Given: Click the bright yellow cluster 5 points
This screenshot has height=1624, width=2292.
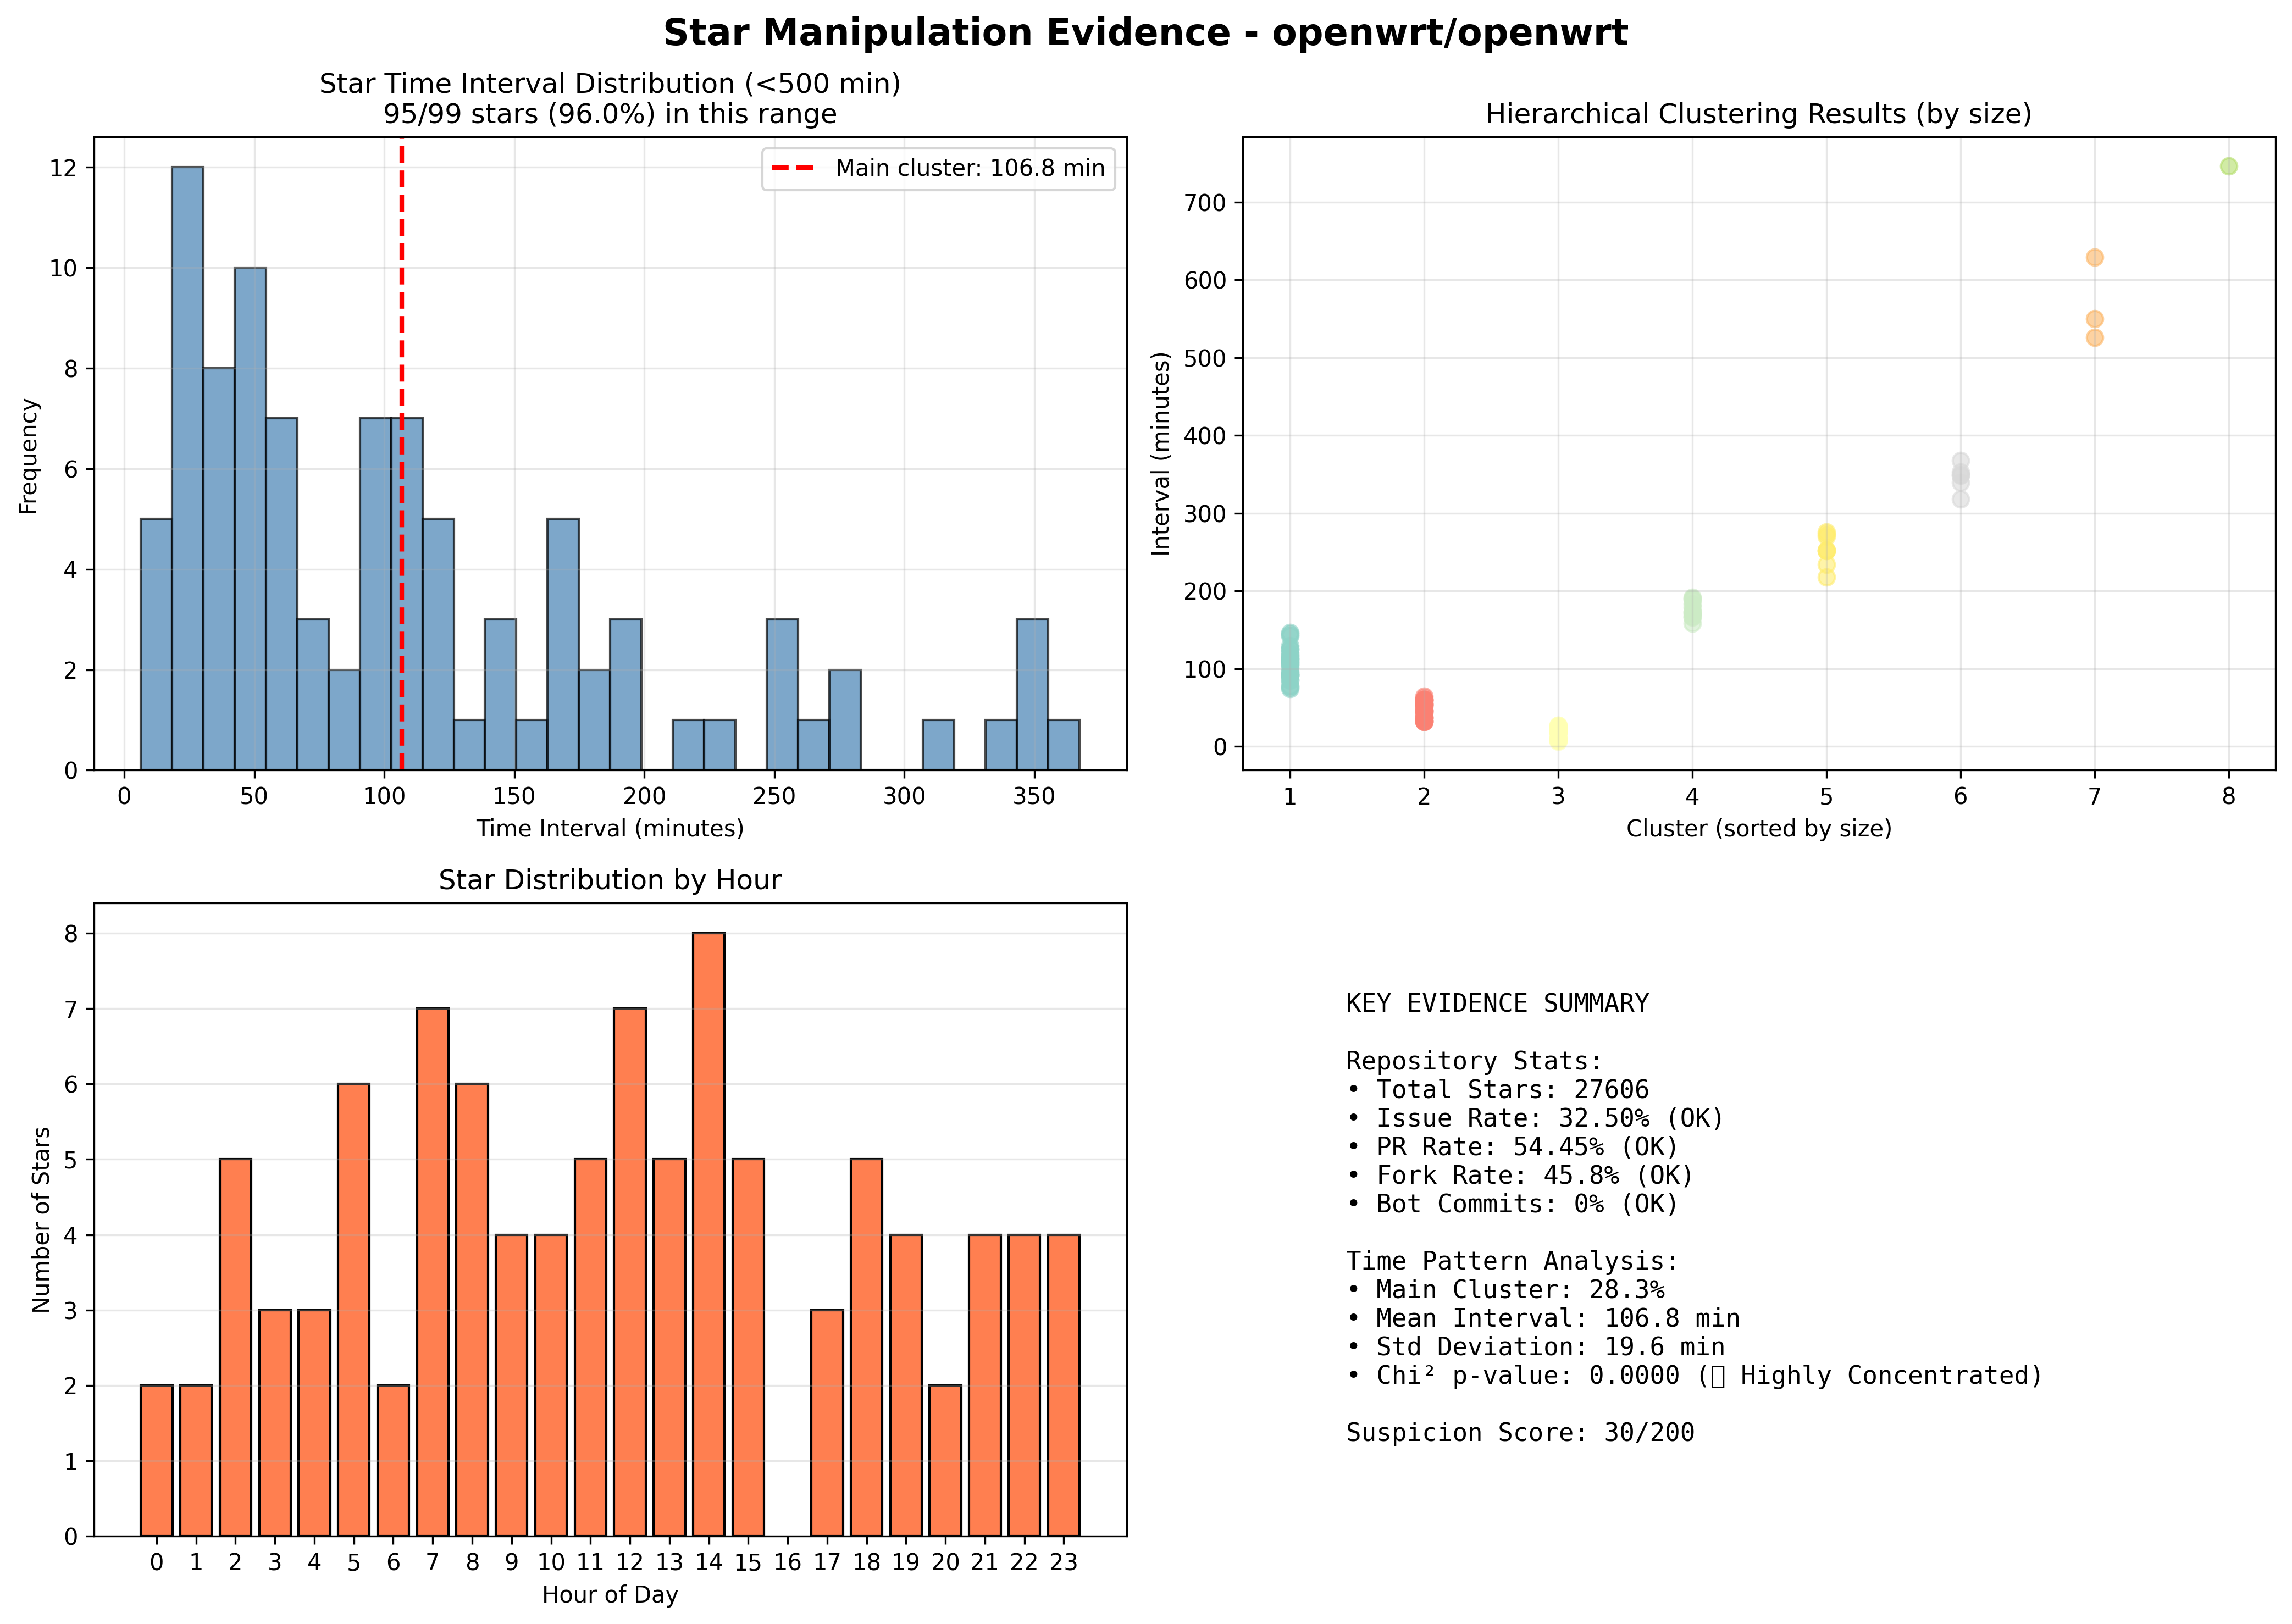Looking at the screenshot, I should [1826, 555].
